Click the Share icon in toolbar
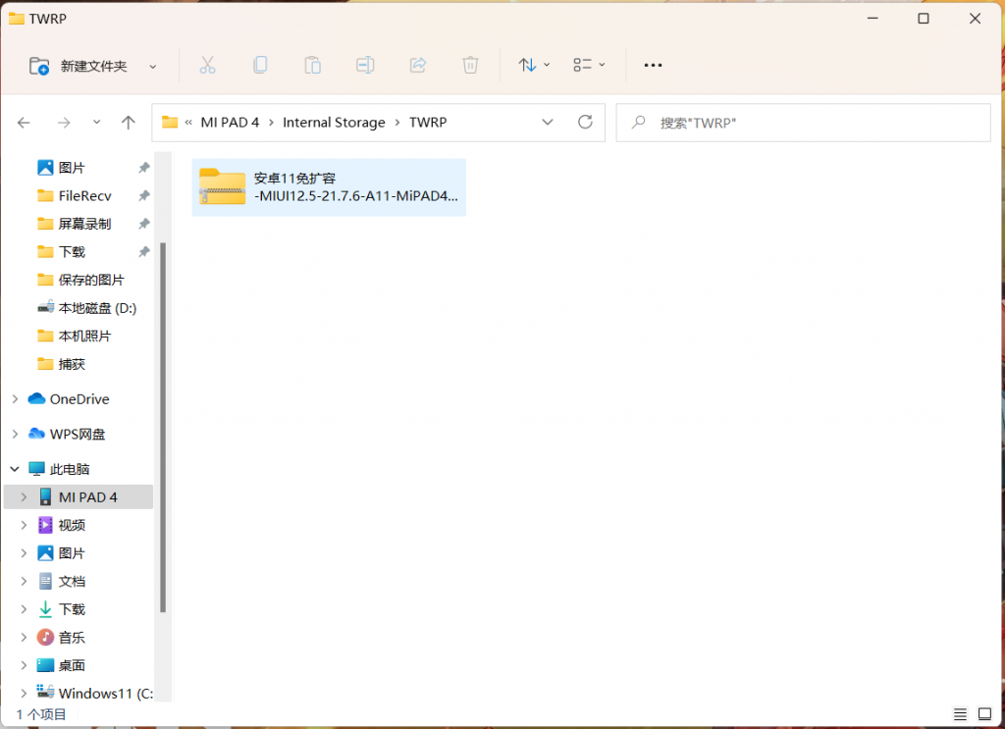 coord(417,66)
